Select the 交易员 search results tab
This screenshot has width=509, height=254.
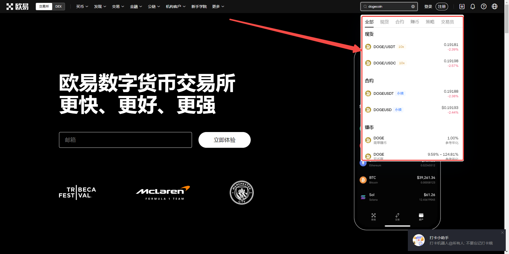point(448,22)
